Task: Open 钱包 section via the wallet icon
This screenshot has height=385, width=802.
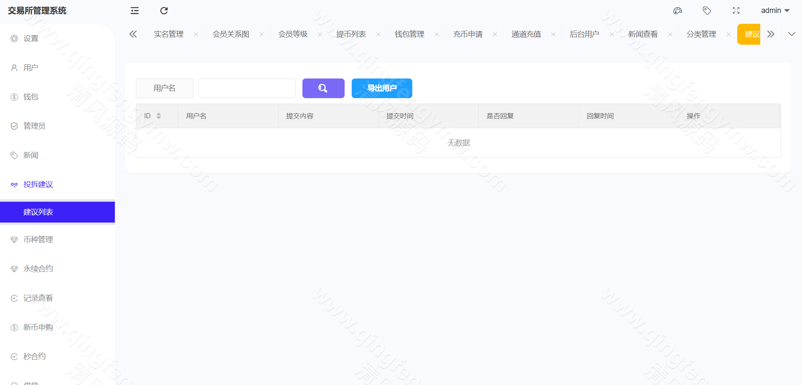Action: click(x=14, y=96)
